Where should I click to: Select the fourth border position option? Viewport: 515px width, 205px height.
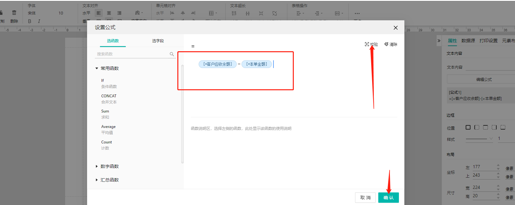tap(494, 127)
